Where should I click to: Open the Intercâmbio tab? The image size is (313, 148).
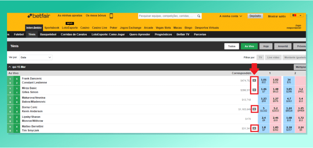tap(34, 28)
